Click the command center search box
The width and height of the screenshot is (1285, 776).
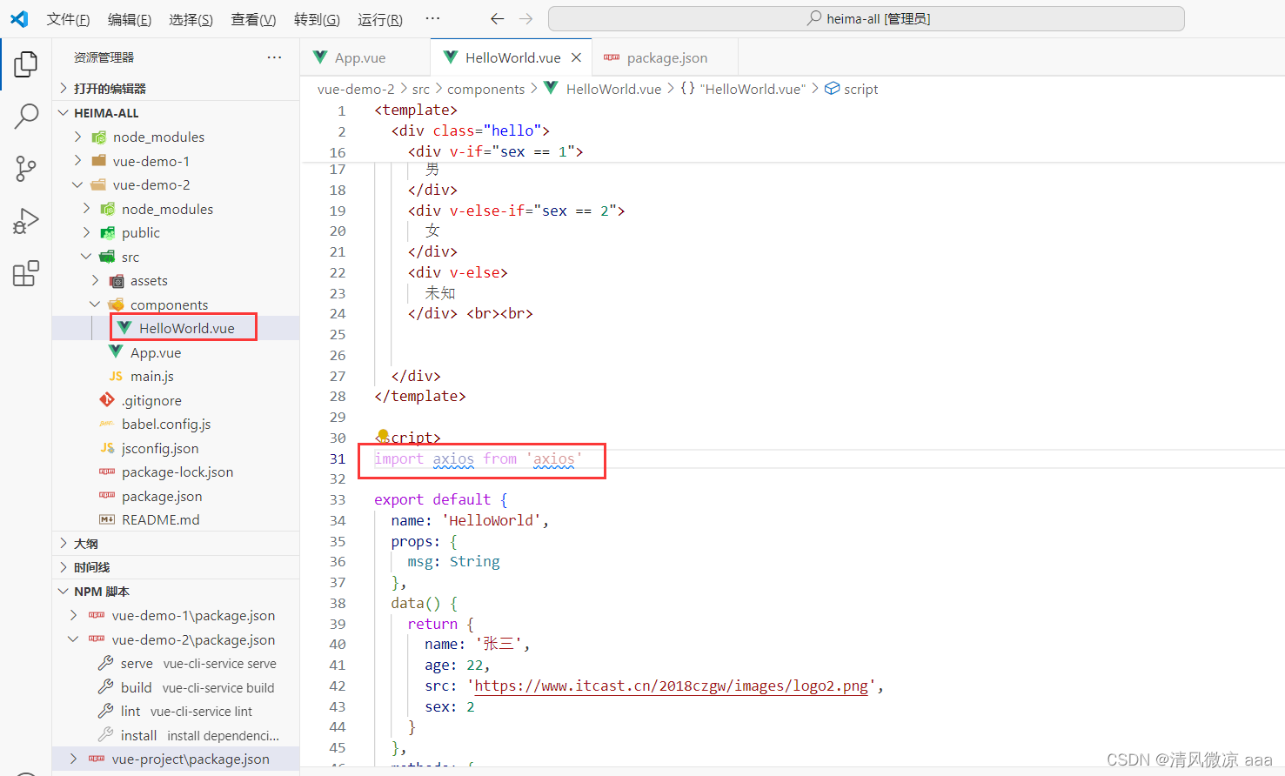pyautogui.click(x=867, y=18)
